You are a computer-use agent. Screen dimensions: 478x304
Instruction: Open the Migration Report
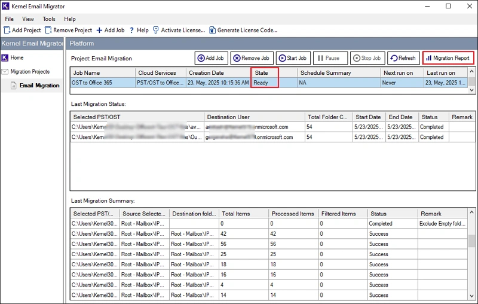tap(448, 58)
